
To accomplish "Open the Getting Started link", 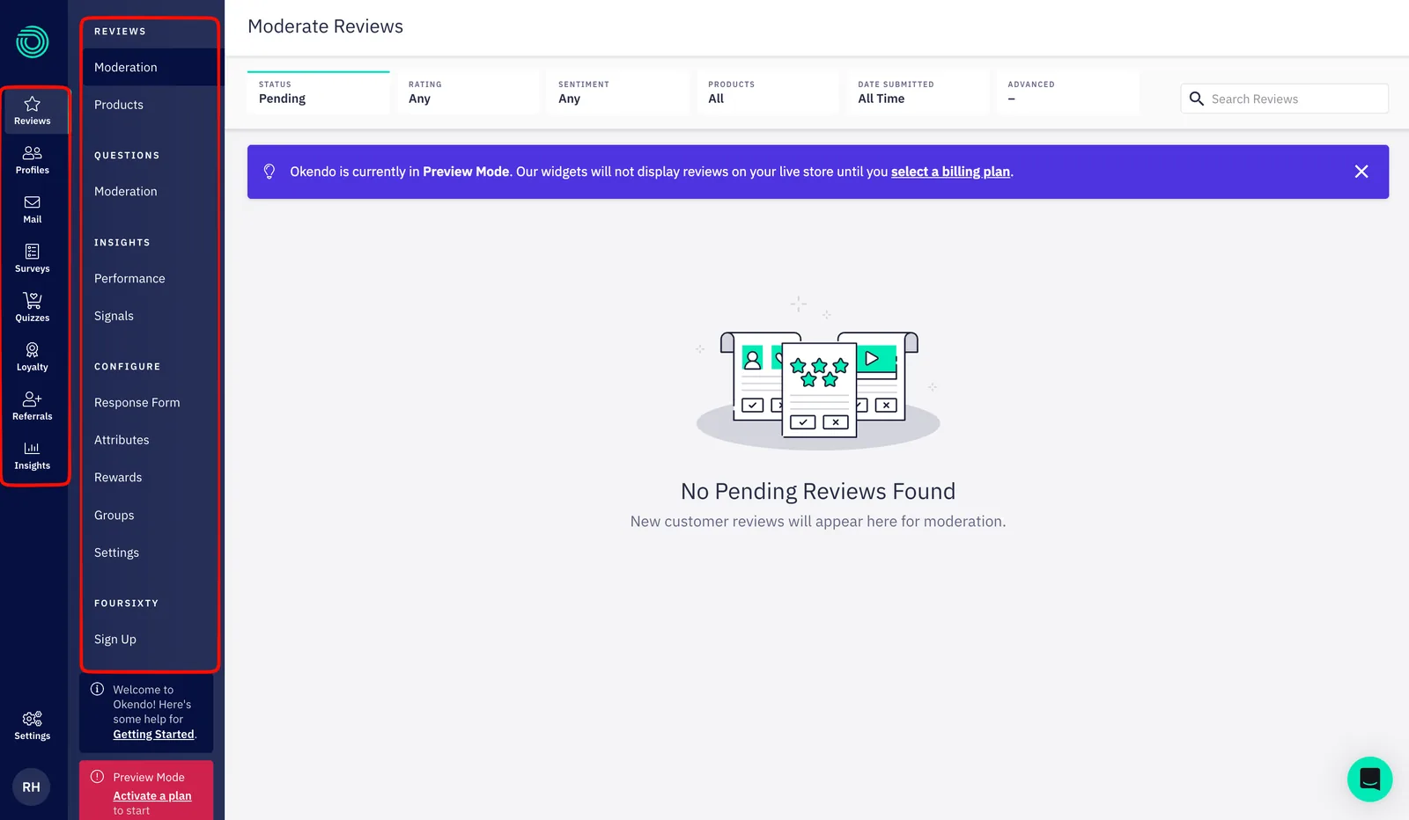I will click(x=153, y=735).
